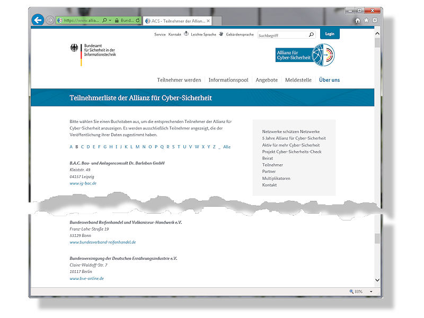
Task: Open Netzwerke schützen Netzwerke sidebar link
Action: (x=290, y=131)
